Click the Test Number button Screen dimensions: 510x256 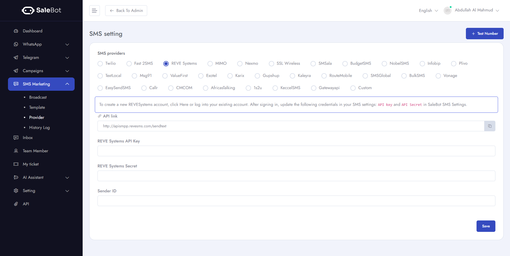(x=484, y=33)
